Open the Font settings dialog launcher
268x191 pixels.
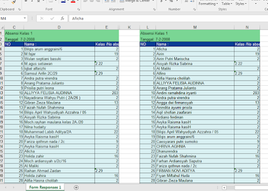tap(78, 9)
